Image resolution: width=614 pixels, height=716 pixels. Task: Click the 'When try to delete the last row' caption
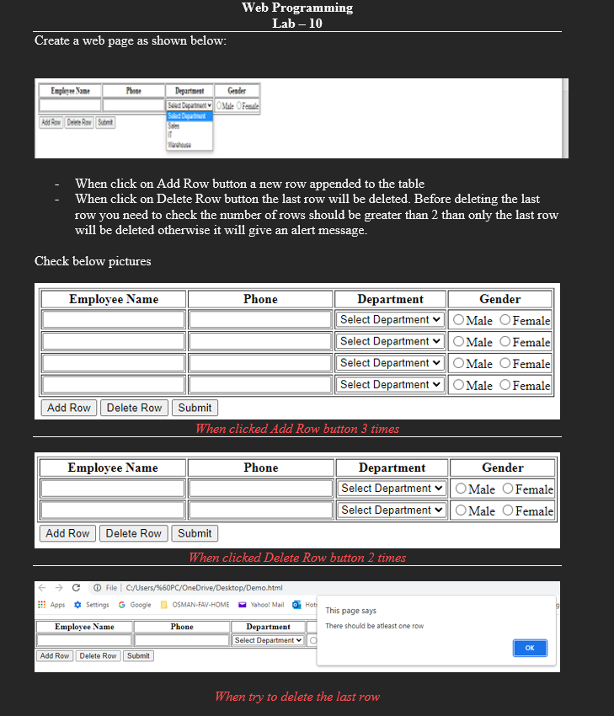(297, 697)
